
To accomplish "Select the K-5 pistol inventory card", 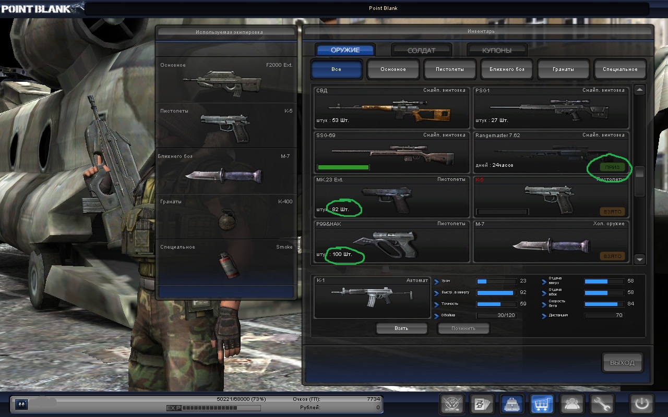I will (551, 197).
